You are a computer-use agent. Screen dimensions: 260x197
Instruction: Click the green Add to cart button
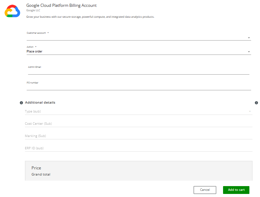coord(236,190)
